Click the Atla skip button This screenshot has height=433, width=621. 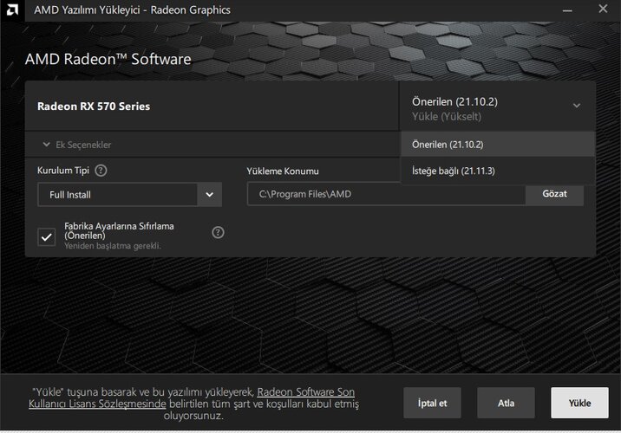tap(506, 403)
